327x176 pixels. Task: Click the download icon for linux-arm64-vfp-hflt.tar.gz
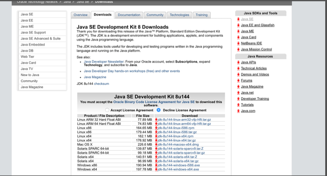(x=156, y=124)
